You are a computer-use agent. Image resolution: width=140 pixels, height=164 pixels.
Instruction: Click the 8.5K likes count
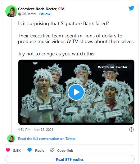pos(17,150)
